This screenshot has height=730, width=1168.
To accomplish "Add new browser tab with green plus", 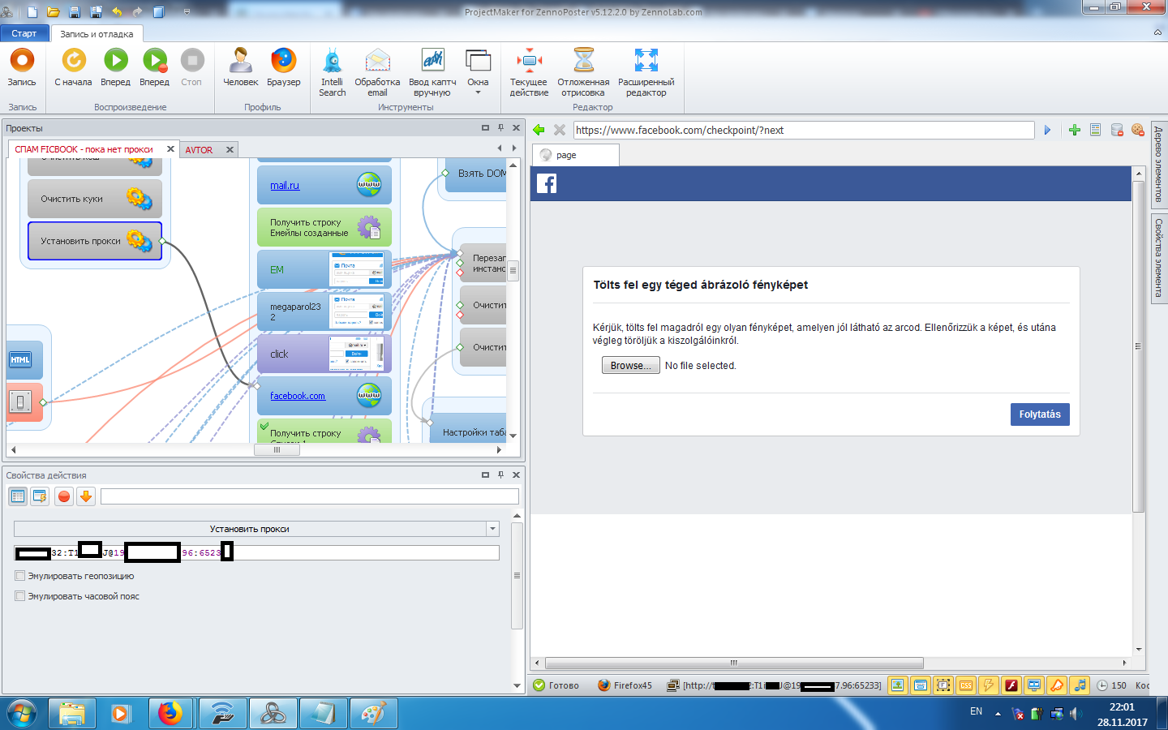I will coord(1075,130).
